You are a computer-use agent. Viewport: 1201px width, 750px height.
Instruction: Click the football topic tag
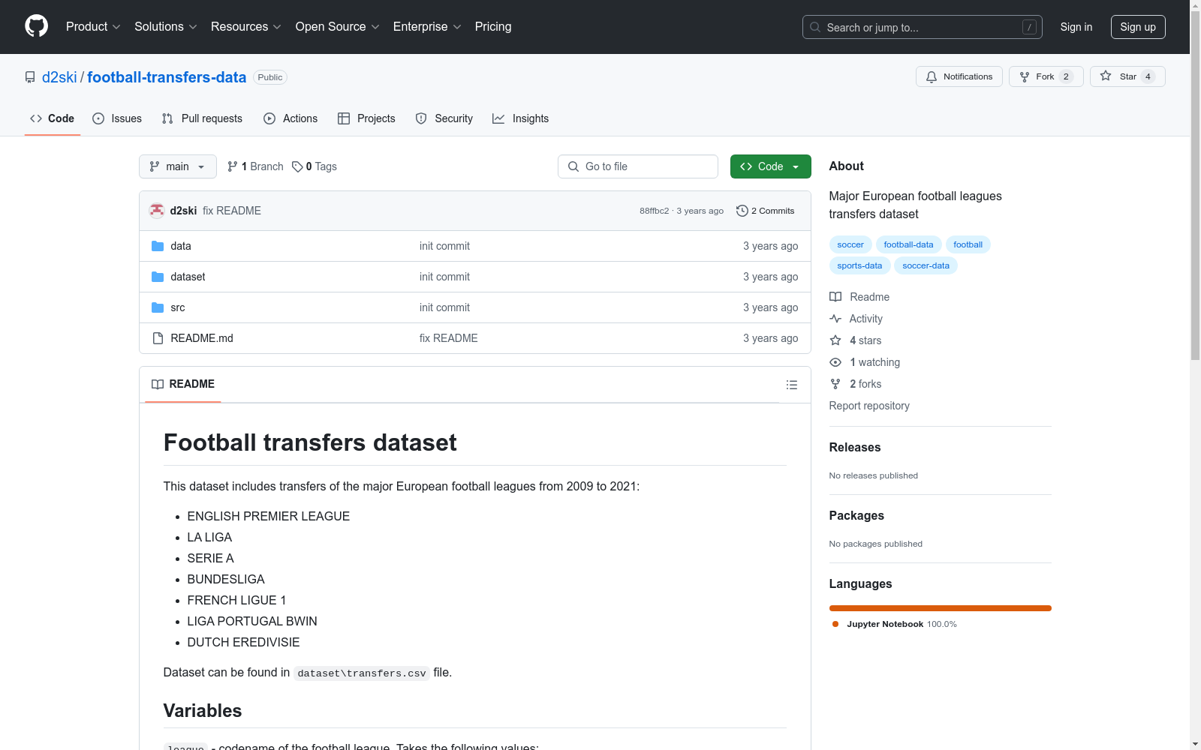pos(968,244)
